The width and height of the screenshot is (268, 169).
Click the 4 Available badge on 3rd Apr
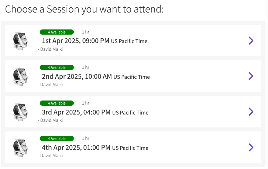[57, 103]
